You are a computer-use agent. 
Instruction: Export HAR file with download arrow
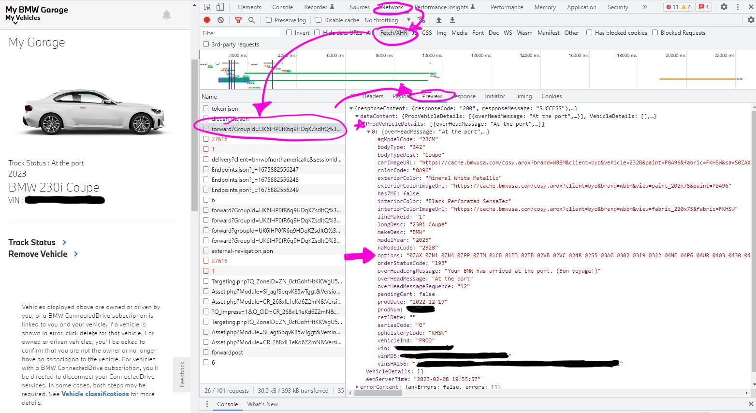pos(452,20)
